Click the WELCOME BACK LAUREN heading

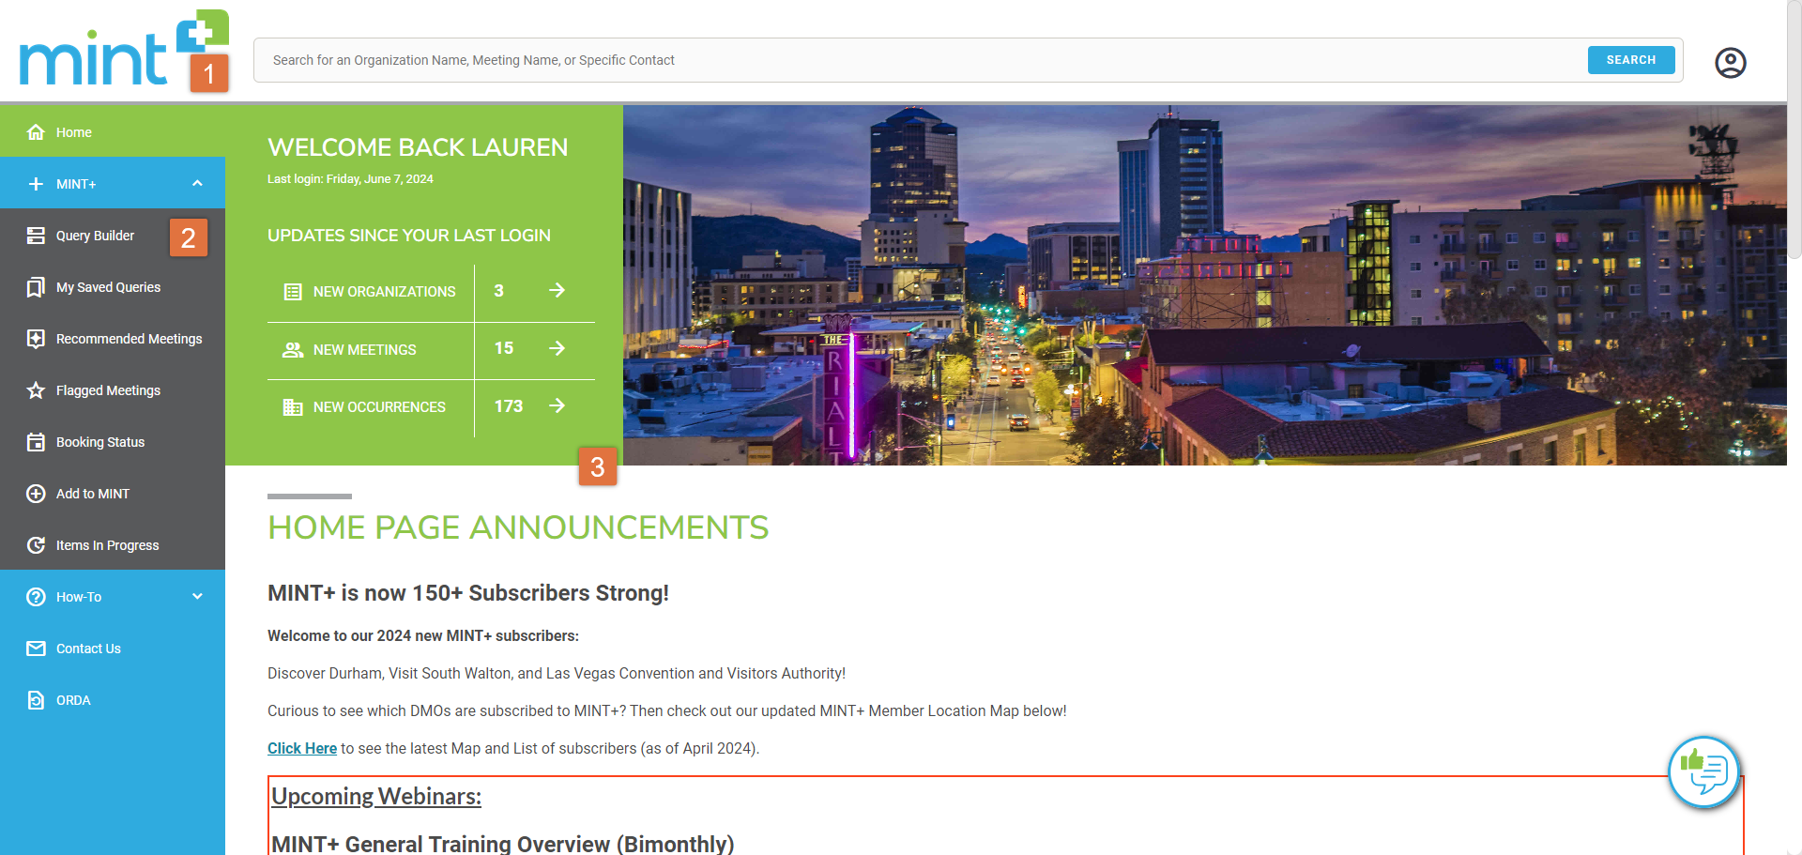point(418,147)
